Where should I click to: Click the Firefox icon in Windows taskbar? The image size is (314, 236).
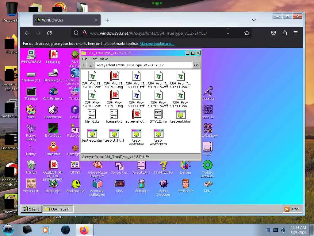click(x=84, y=230)
